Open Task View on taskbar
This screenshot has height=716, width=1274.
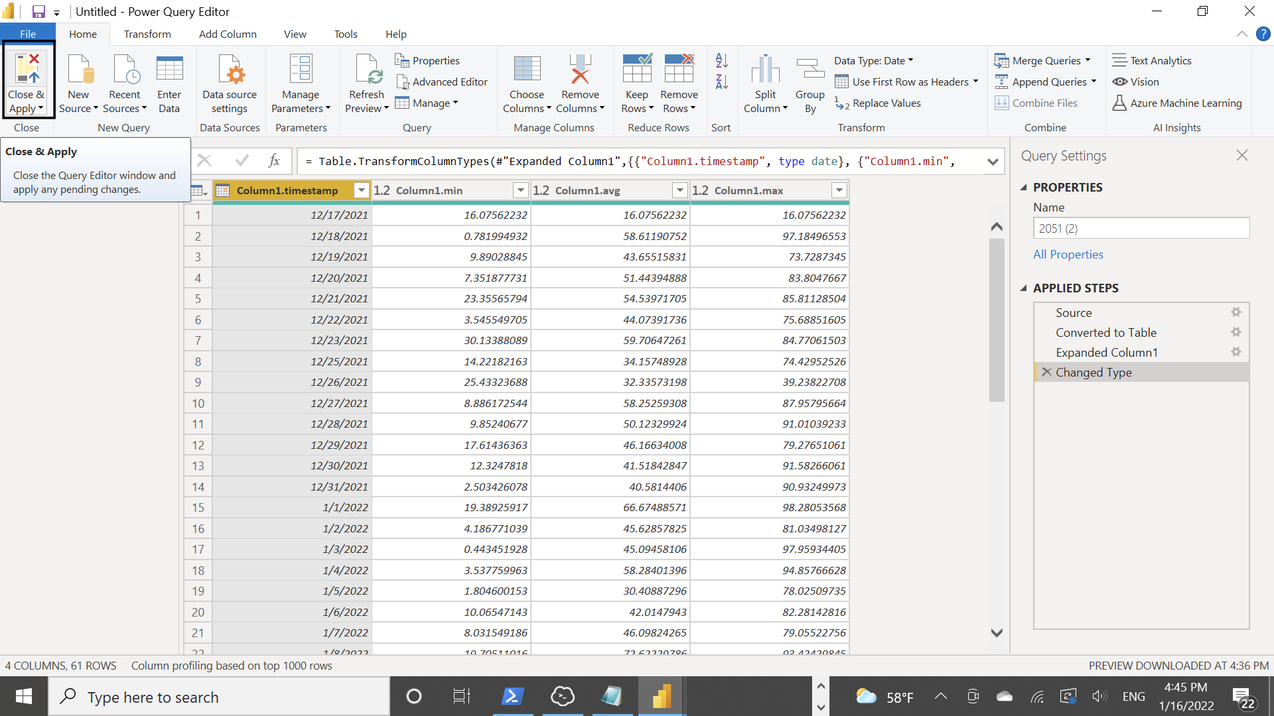pos(461,696)
